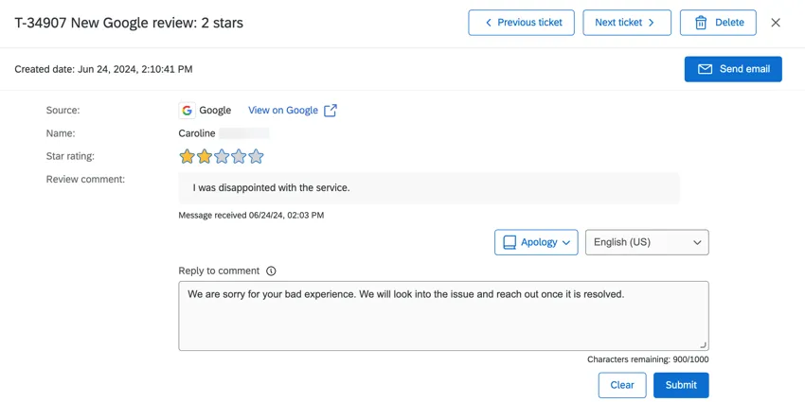Click the fifth star in rating
This screenshot has width=805, height=402.
[256, 157]
